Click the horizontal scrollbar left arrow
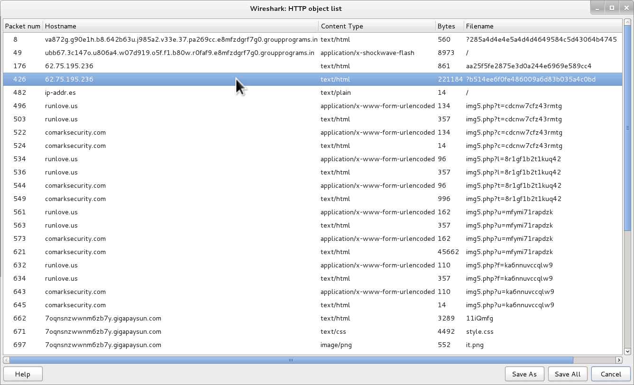The image size is (634, 385). (7, 360)
